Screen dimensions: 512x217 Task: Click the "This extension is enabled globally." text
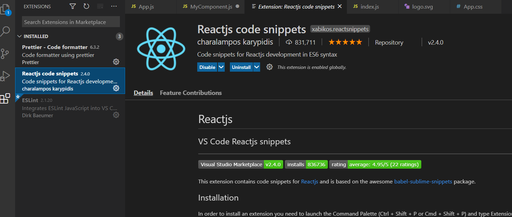[x=312, y=67]
